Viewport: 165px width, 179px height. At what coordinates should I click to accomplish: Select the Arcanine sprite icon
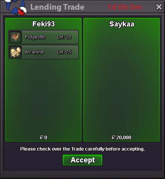click(15, 52)
